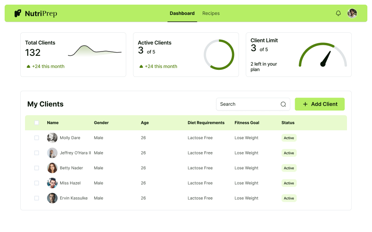Click Jeffrey O'Hara II's avatar
The width and height of the screenshot is (372, 232).
(x=52, y=153)
